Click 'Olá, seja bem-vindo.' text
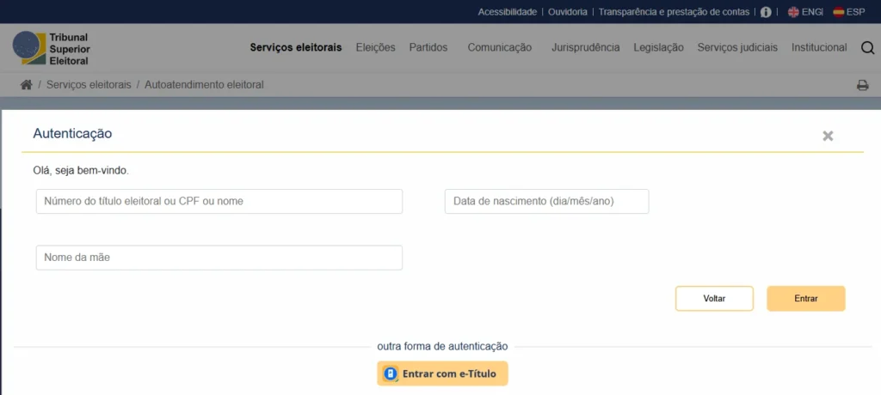This screenshot has width=881, height=395. 81,171
